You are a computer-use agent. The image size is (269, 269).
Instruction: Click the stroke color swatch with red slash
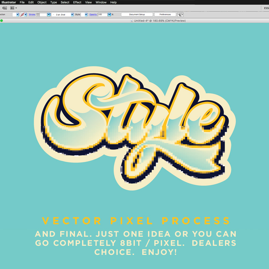[x=22, y=14]
